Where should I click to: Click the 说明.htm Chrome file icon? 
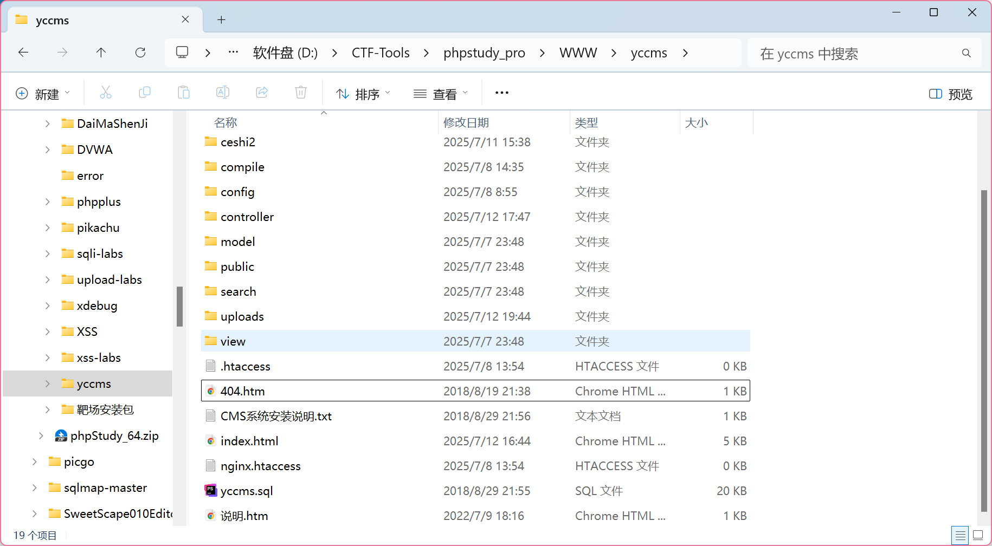click(211, 516)
